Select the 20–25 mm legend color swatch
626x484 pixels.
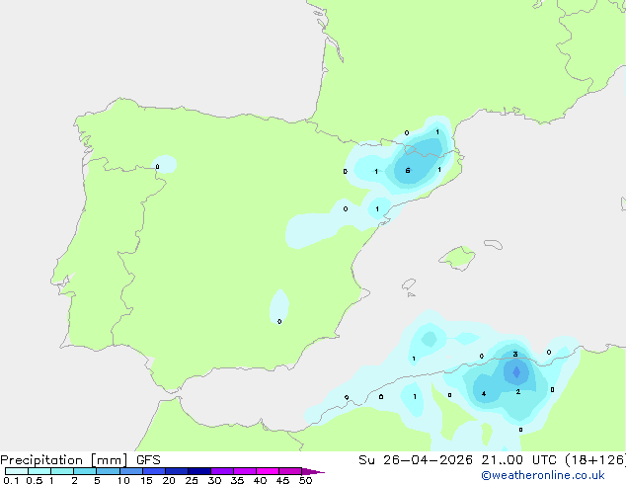click(x=177, y=471)
